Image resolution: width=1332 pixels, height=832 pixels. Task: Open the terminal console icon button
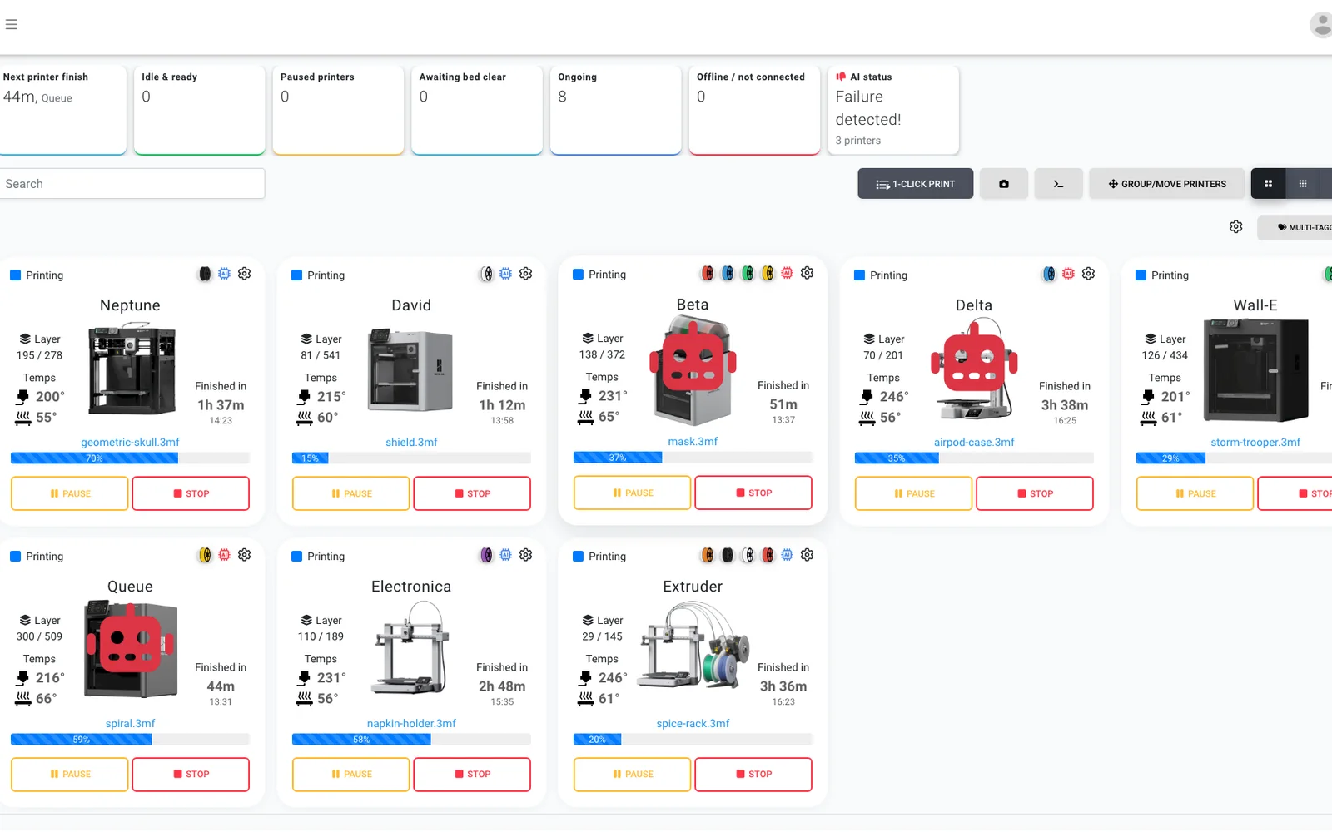point(1058,184)
